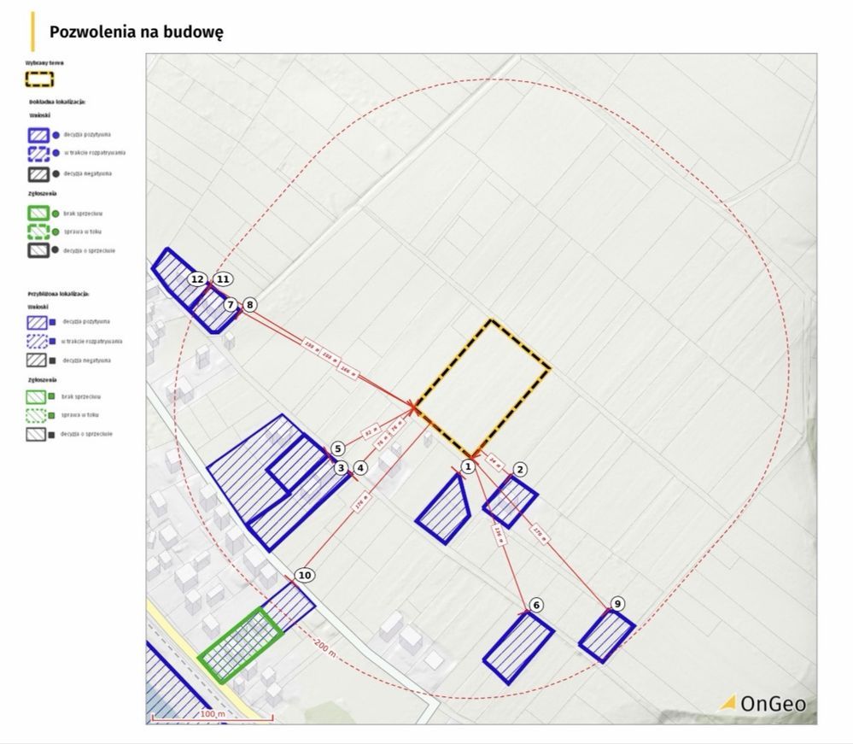Click the 'Pozwolenia na budowę' heading
853x744 pixels.
coord(136,32)
